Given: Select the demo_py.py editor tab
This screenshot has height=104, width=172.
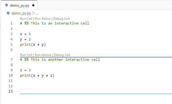Looking at the screenshot, I should [19, 5].
